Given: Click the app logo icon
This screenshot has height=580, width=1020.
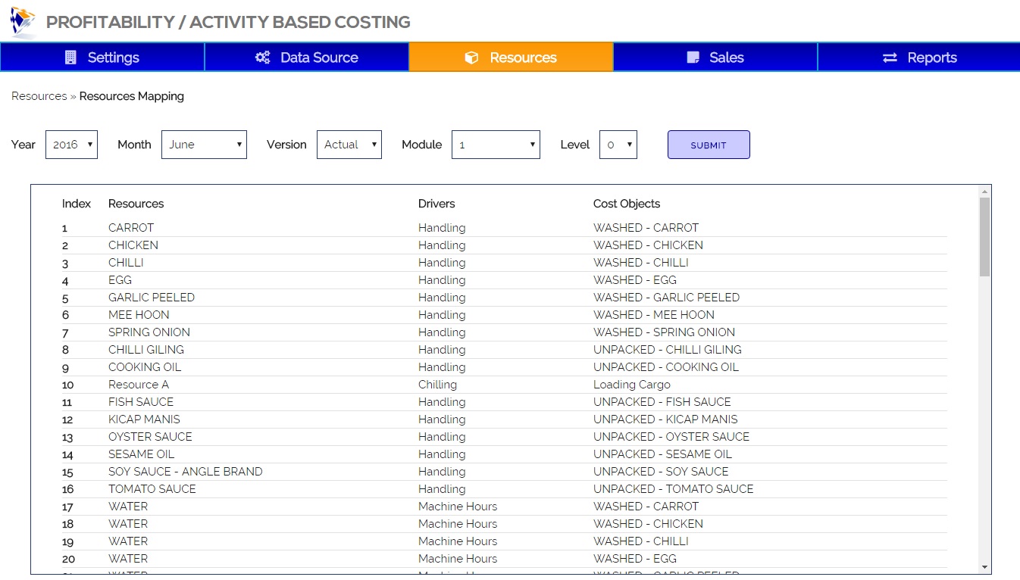Looking at the screenshot, I should pos(23,22).
